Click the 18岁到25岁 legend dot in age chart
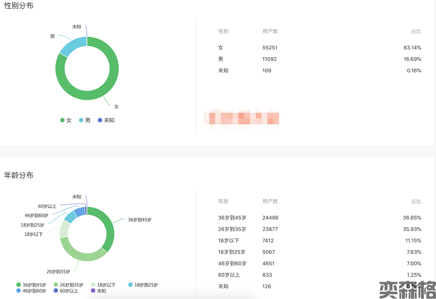Viewport: 436px width, 299px height. [x=131, y=285]
